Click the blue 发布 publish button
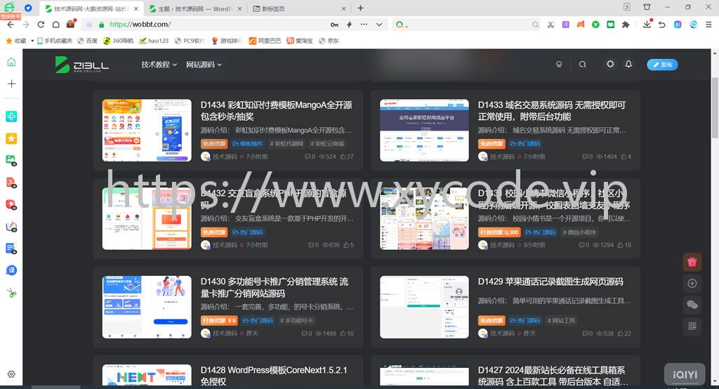Screen dimensions: 719x389 click(x=662, y=65)
